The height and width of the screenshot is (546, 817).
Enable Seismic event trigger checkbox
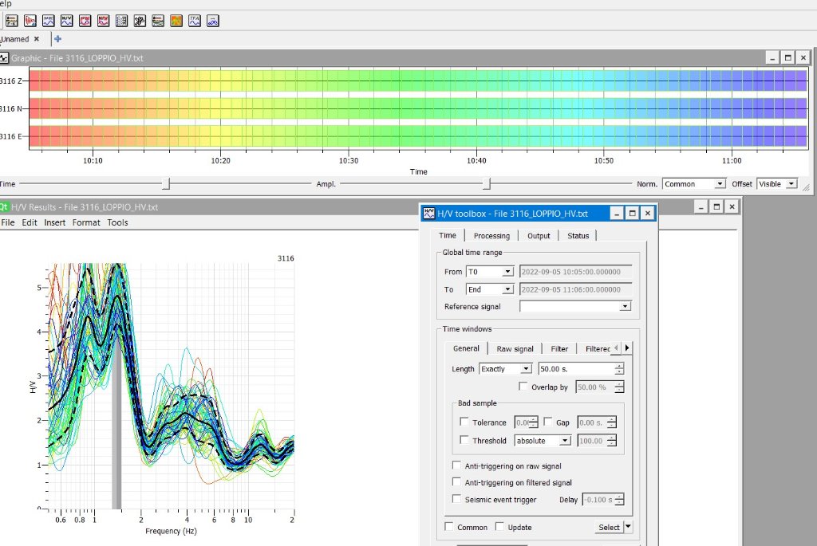(456, 499)
